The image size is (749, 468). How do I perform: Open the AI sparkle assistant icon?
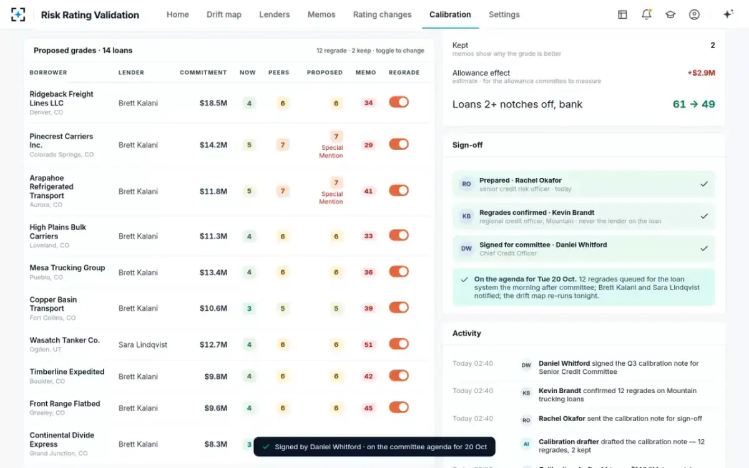[x=728, y=14]
